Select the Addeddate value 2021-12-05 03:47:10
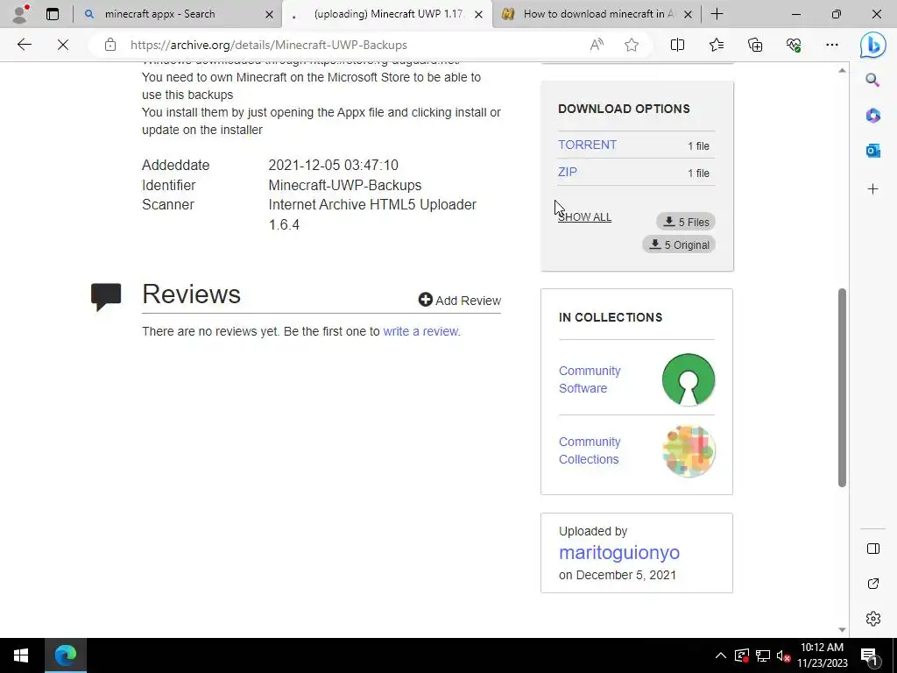The height and width of the screenshot is (673, 897). tap(334, 166)
